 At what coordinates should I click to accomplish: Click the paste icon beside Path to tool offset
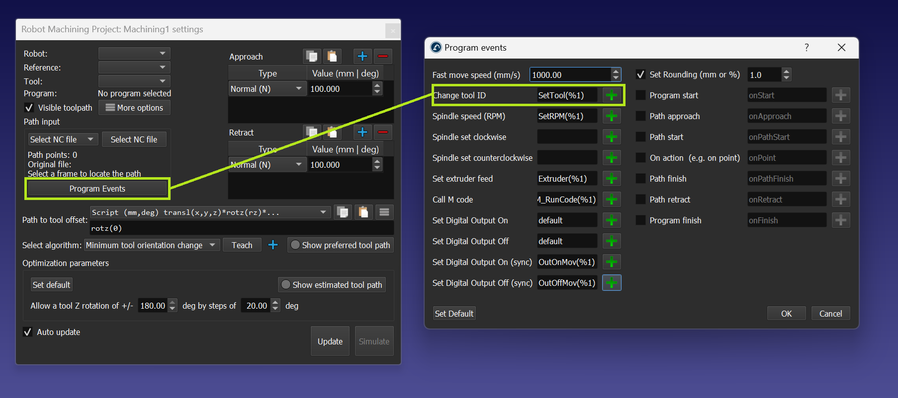(x=363, y=212)
